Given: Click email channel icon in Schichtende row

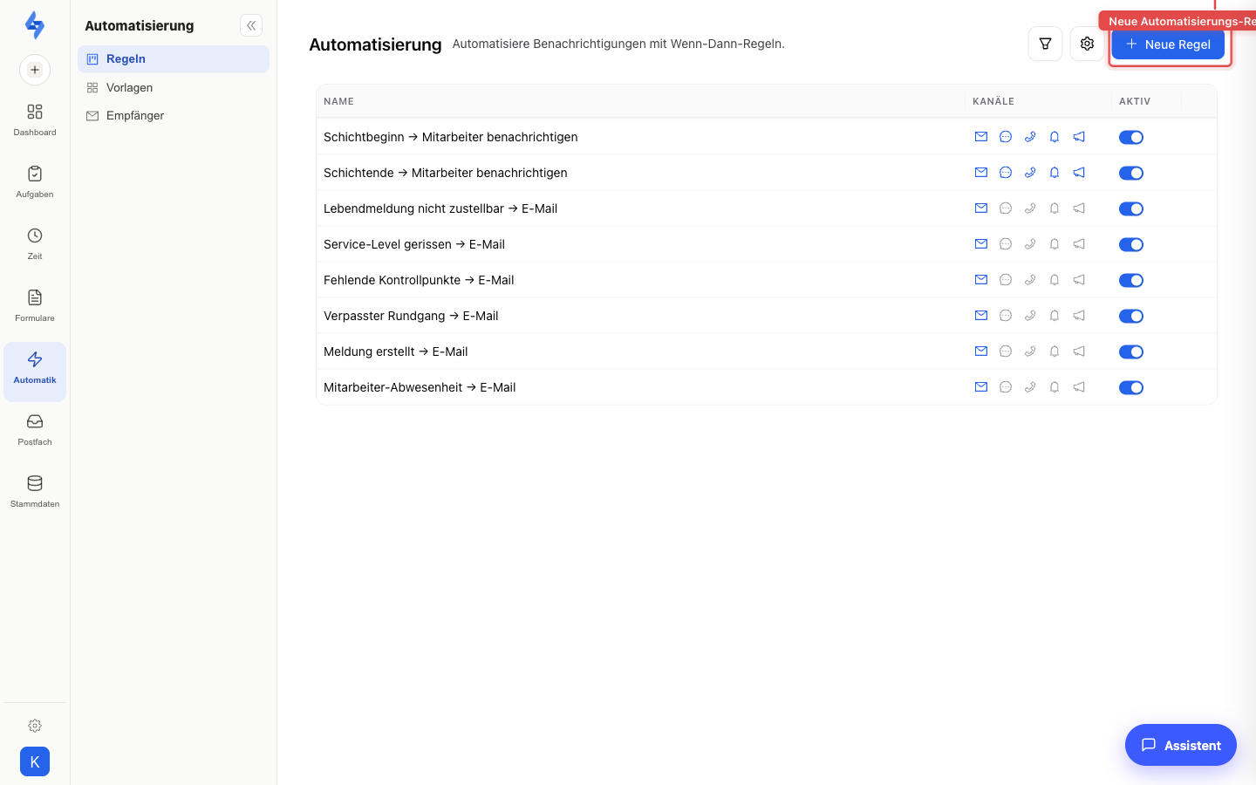Looking at the screenshot, I should tap(981, 173).
